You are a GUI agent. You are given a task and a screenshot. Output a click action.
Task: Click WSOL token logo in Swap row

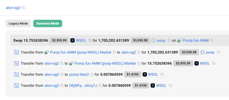(x=73, y=40)
